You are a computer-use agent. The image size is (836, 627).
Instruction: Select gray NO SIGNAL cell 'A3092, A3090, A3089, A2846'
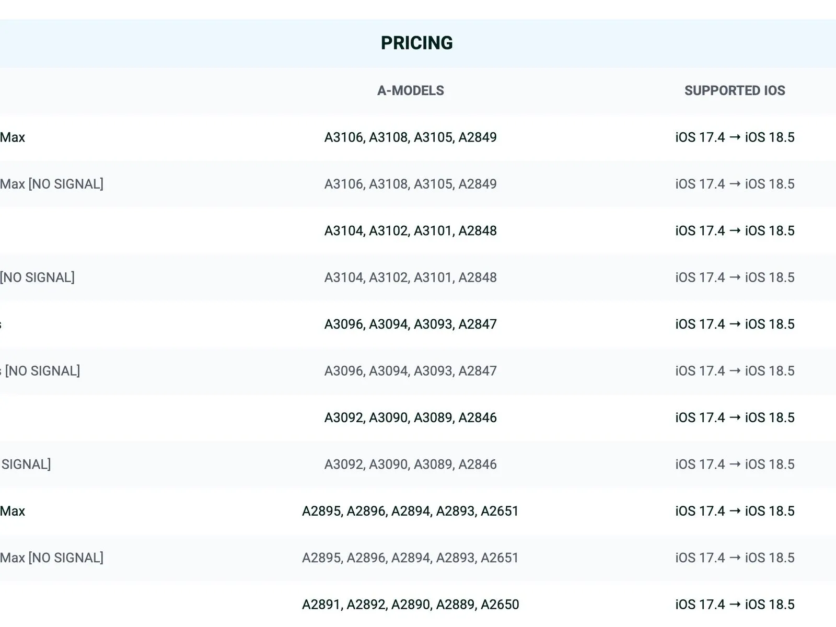tap(411, 465)
